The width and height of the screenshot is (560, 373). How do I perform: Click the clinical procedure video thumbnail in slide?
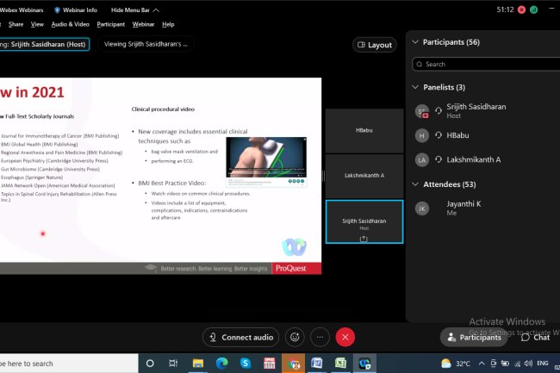pos(266,157)
